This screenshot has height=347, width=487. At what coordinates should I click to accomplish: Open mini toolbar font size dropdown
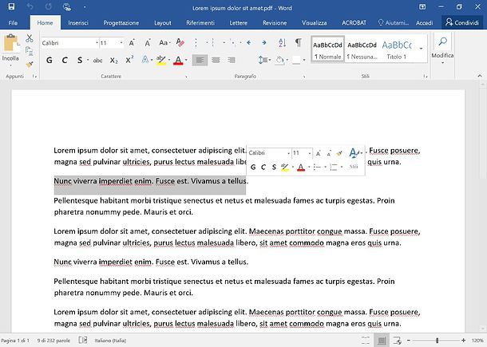point(309,153)
